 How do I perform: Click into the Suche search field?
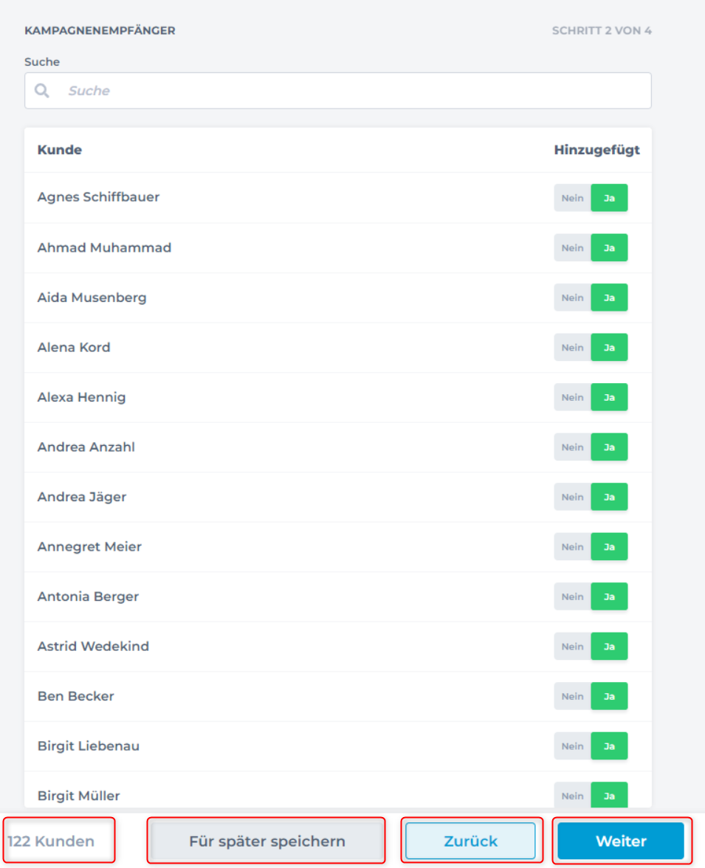tap(354, 91)
